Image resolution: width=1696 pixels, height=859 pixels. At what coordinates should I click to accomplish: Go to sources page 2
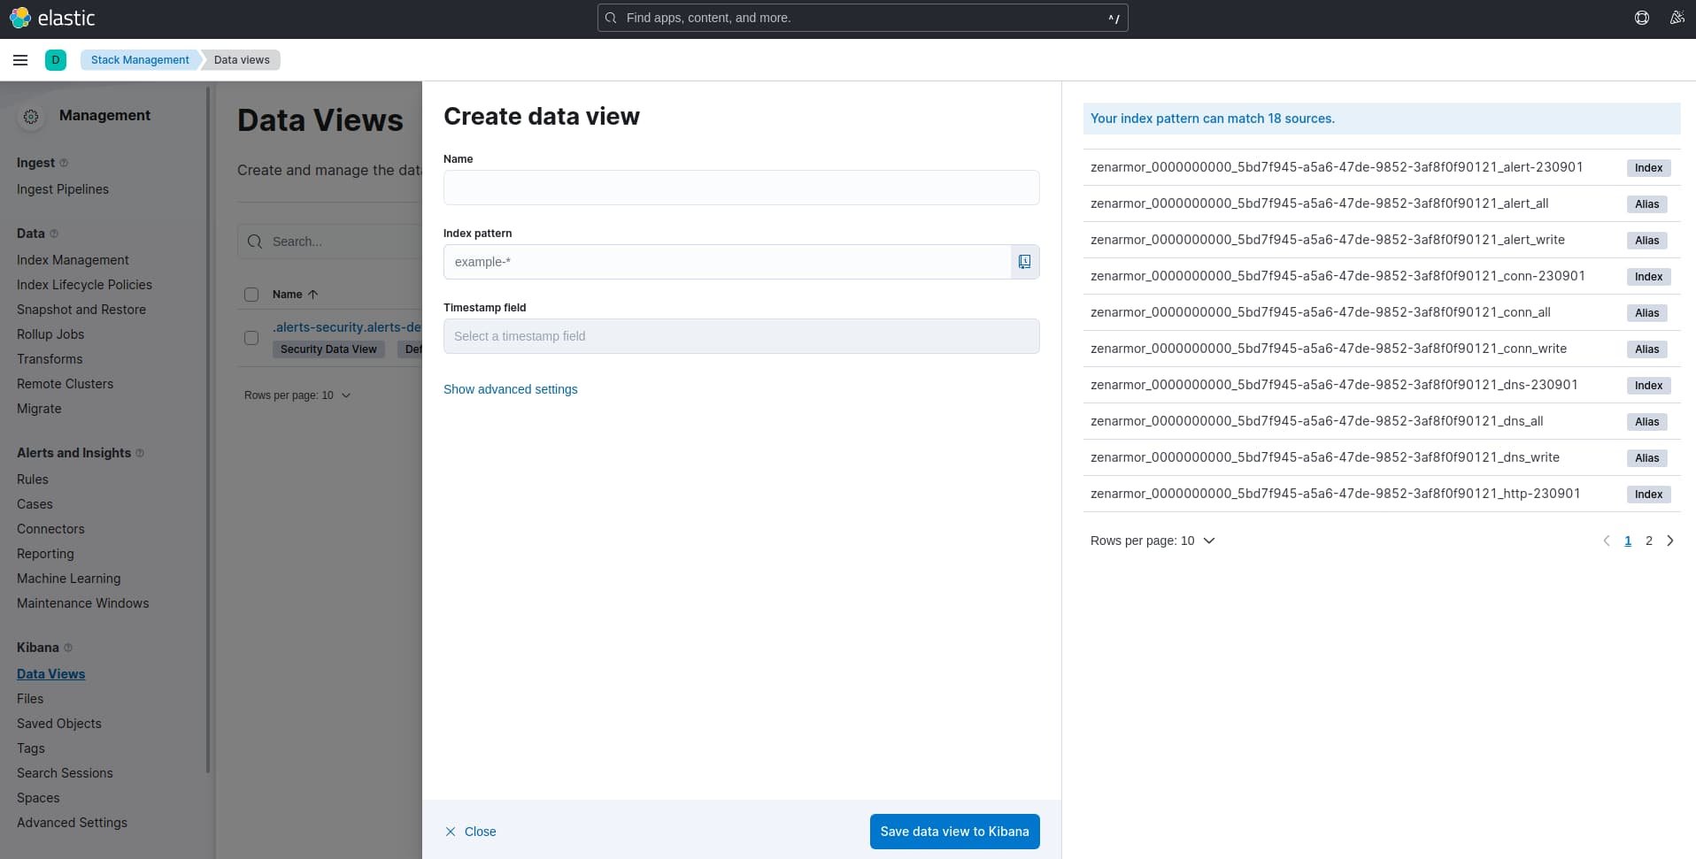click(1648, 541)
